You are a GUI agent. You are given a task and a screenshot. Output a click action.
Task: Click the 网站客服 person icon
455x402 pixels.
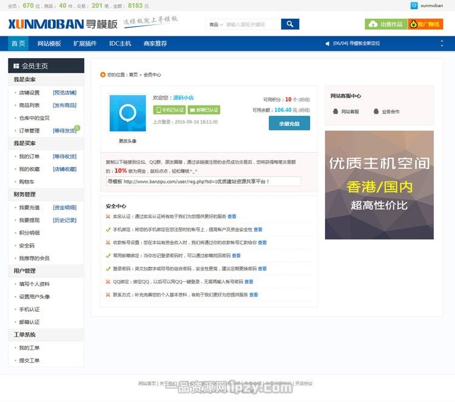tap(335, 112)
